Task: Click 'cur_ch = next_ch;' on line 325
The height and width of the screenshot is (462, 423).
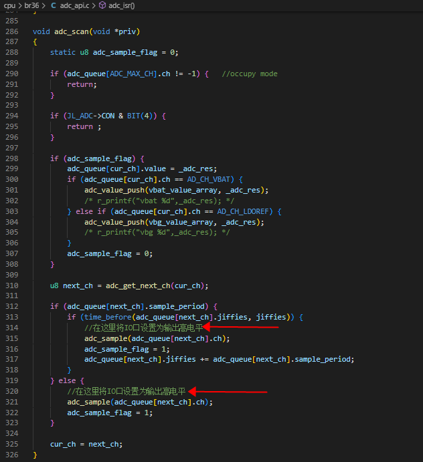Action: pos(86,444)
